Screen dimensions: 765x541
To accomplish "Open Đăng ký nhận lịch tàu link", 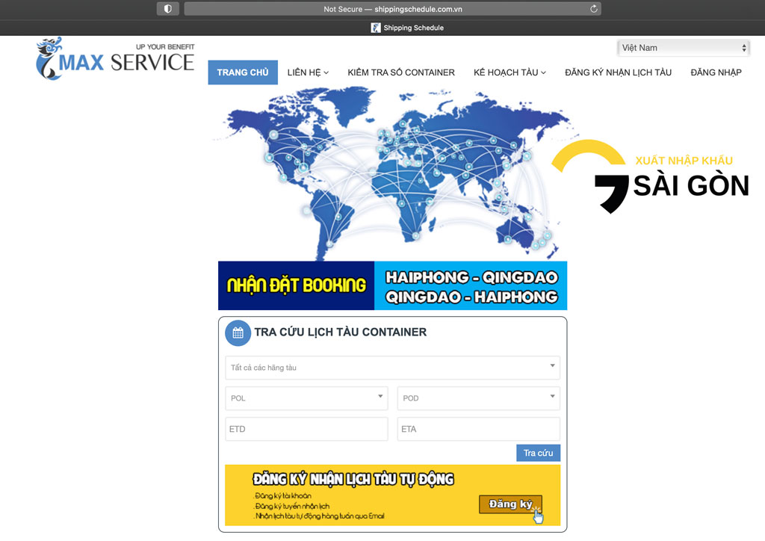I will tap(618, 72).
